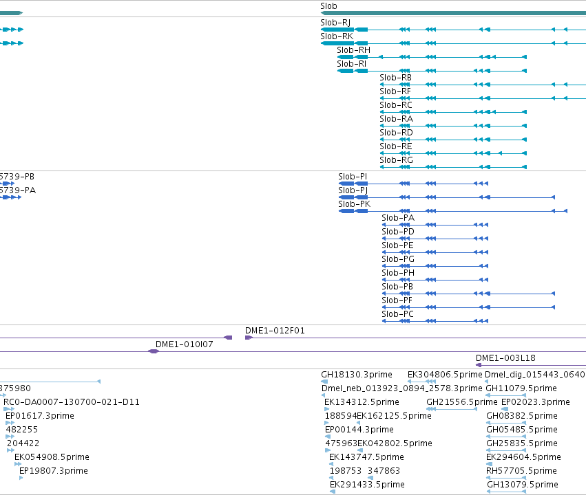Click the Slob-PJ protein label

tap(353, 190)
